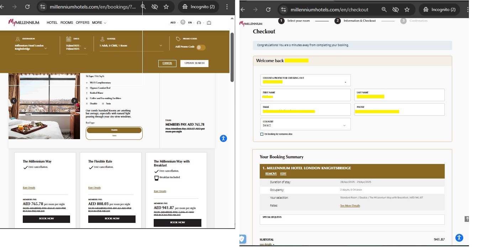The height and width of the screenshot is (252, 486).
Task: Open the Country select dropdown
Action: click(x=305, y=124)
